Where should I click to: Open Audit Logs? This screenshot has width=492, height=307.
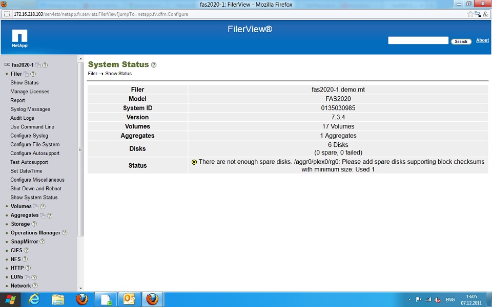(22, 118)
